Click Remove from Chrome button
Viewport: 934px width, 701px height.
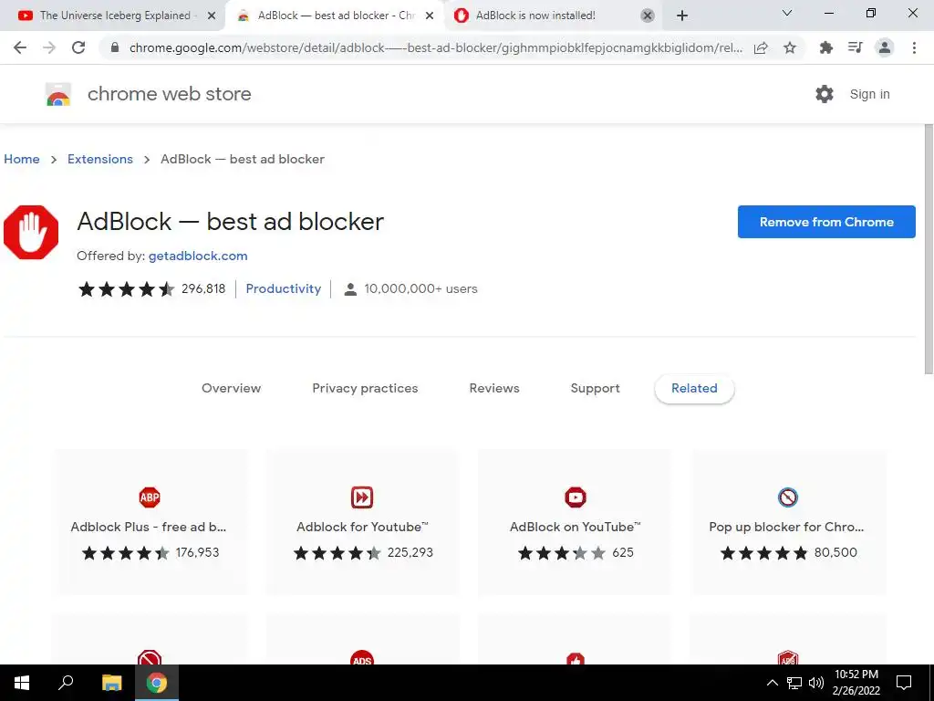[x=826, y=222]
